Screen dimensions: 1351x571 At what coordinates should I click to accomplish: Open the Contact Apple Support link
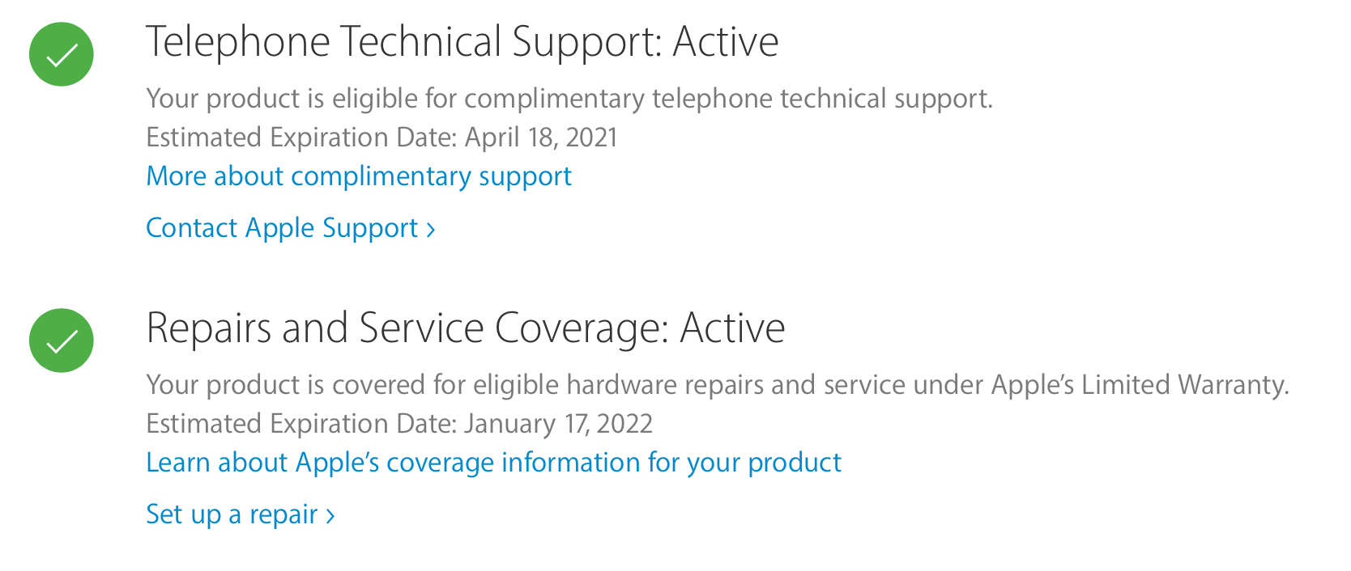coord(282,228)
